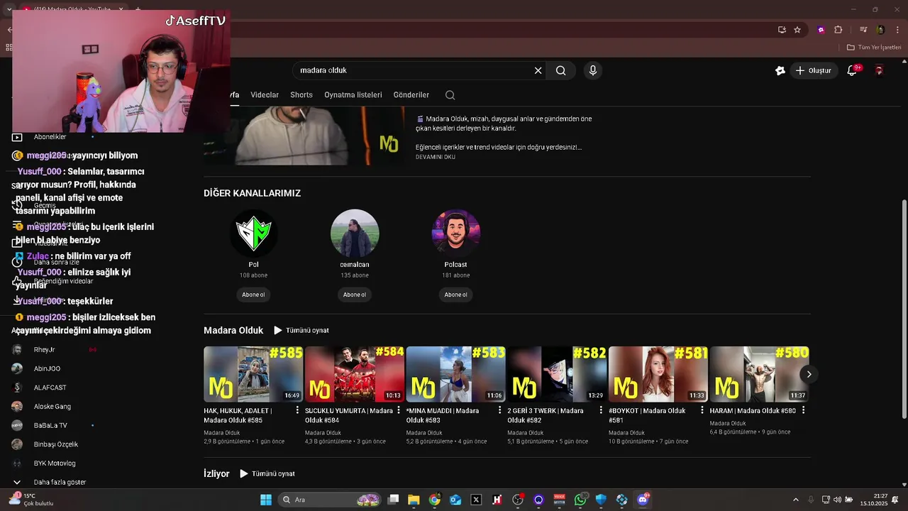Open options menu for HARAM video
Screen dimensions: 908x511
coord(803,410)
